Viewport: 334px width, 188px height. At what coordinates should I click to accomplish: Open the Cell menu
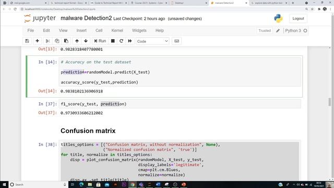pyautogui.click(x=99, y=30)
